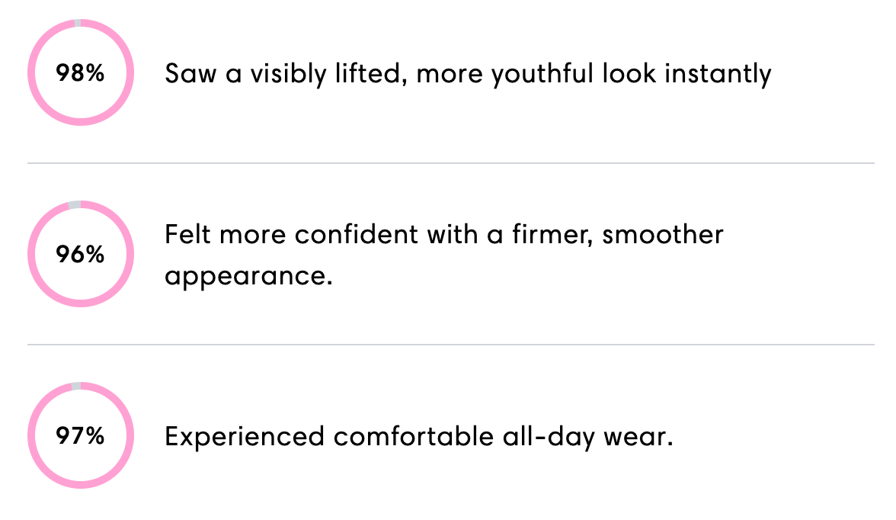
Task: Click the word 'instantly' in first statement
Action: [x=718, y=74]
